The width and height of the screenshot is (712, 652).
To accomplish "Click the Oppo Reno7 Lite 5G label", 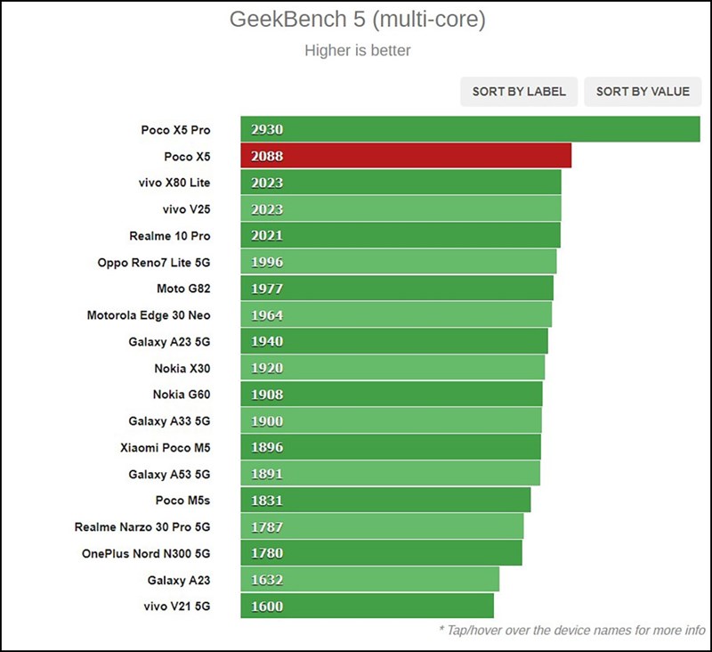I will coord(154,263).
